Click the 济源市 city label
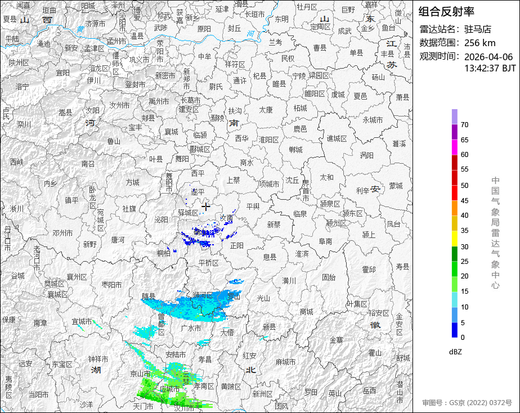Image resolution: width=520 pixels, height=413 pixels. pyautogui.click(x=95, y=24)
